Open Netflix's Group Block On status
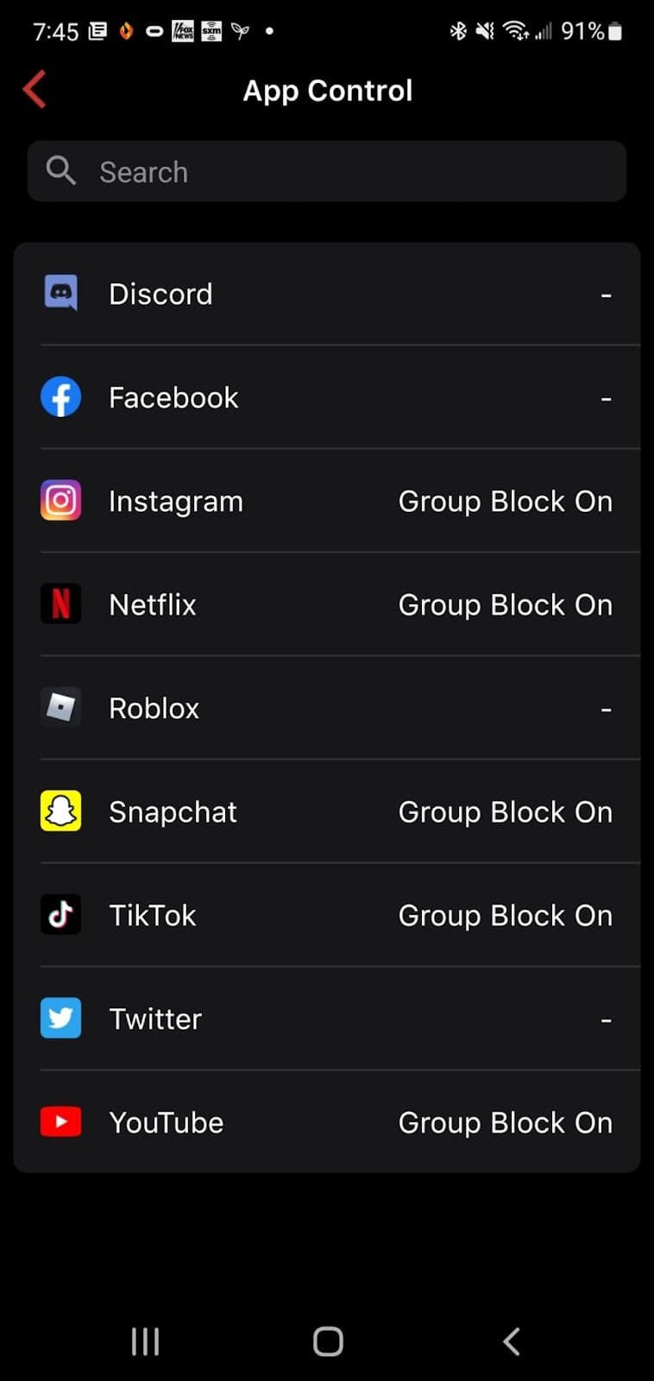The height and width of the screenshot is (1381, 654). pyautogui.click(x=505, y=605)
